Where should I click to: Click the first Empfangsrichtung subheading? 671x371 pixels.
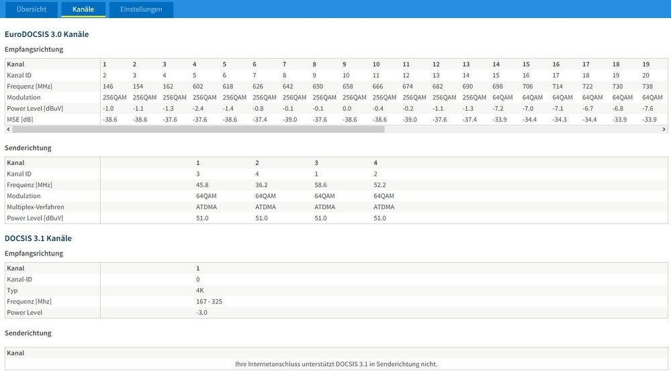pyautogui.click(x=34, y=49)
